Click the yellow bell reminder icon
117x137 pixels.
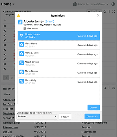(x=19, y=16)
